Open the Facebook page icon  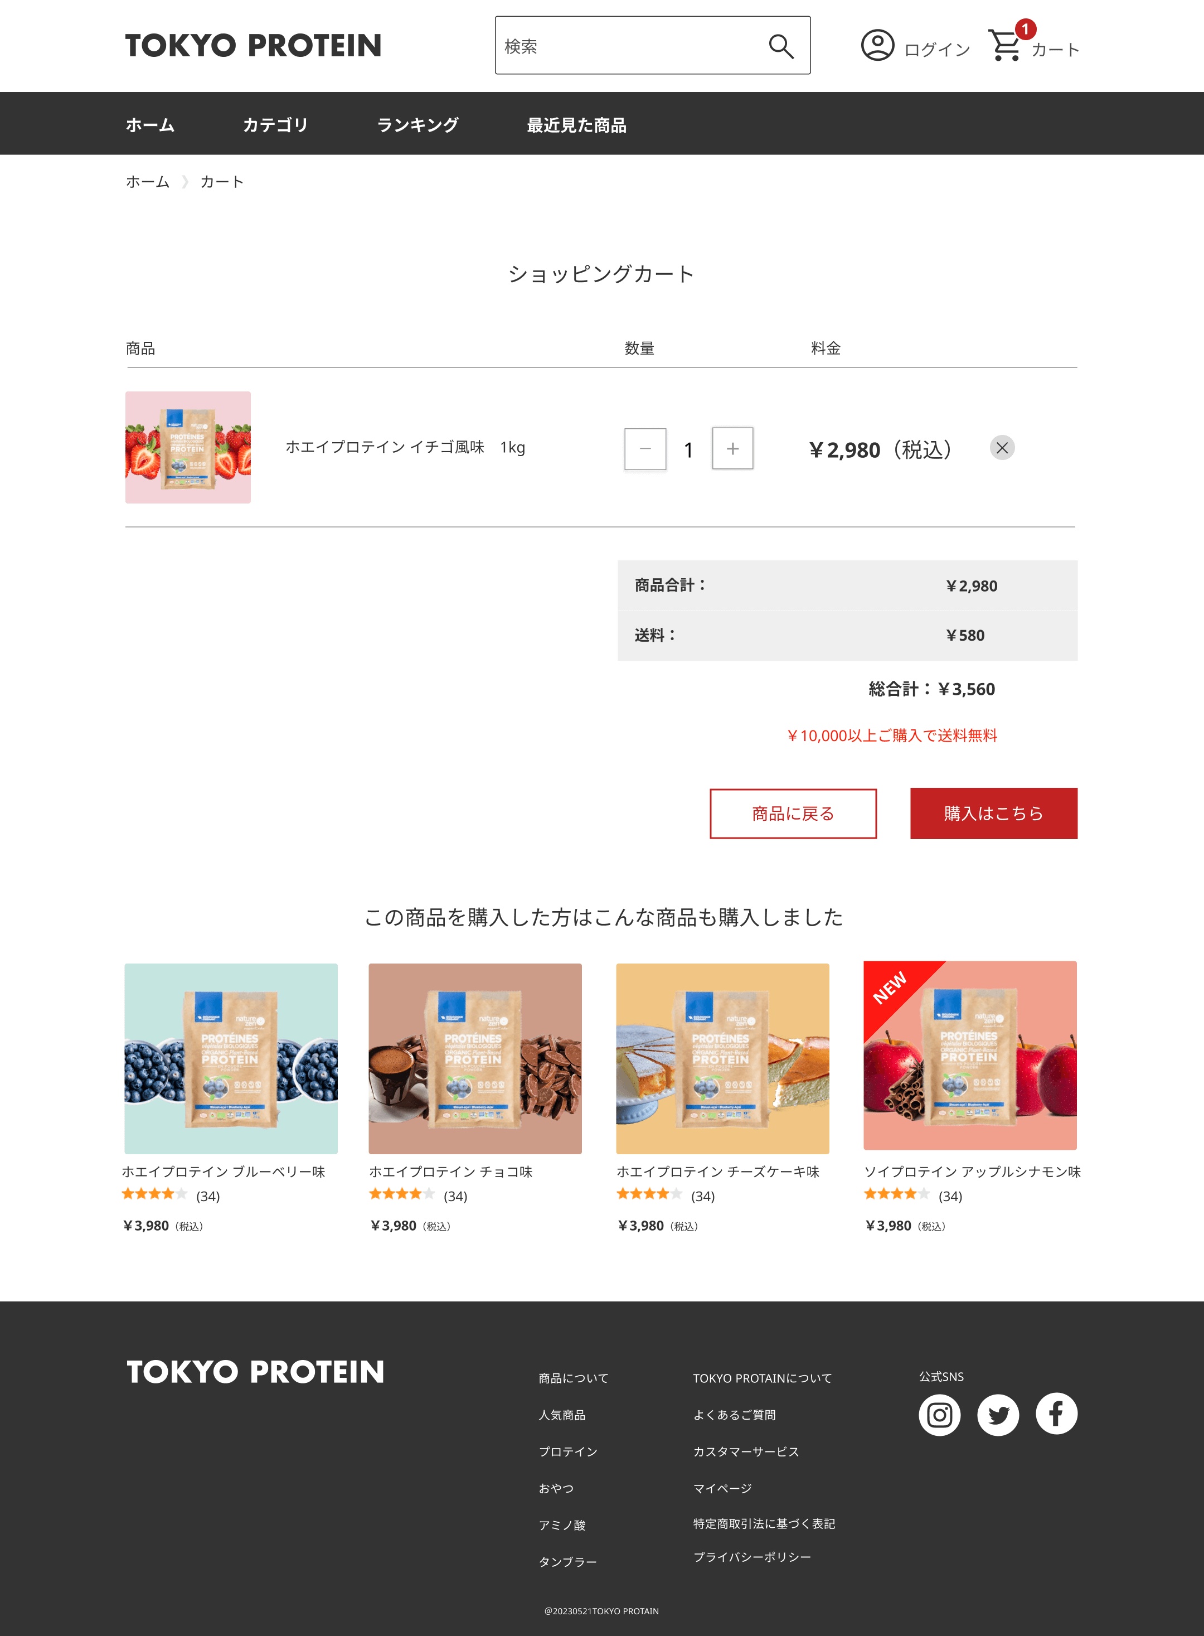pyautogui.click(x=1056, y=1414)
